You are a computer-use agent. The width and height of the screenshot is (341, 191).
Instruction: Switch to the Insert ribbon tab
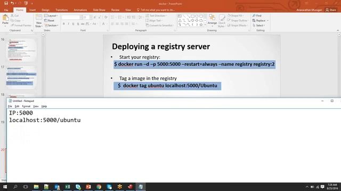pyautogui.click(x=33, y=10)
